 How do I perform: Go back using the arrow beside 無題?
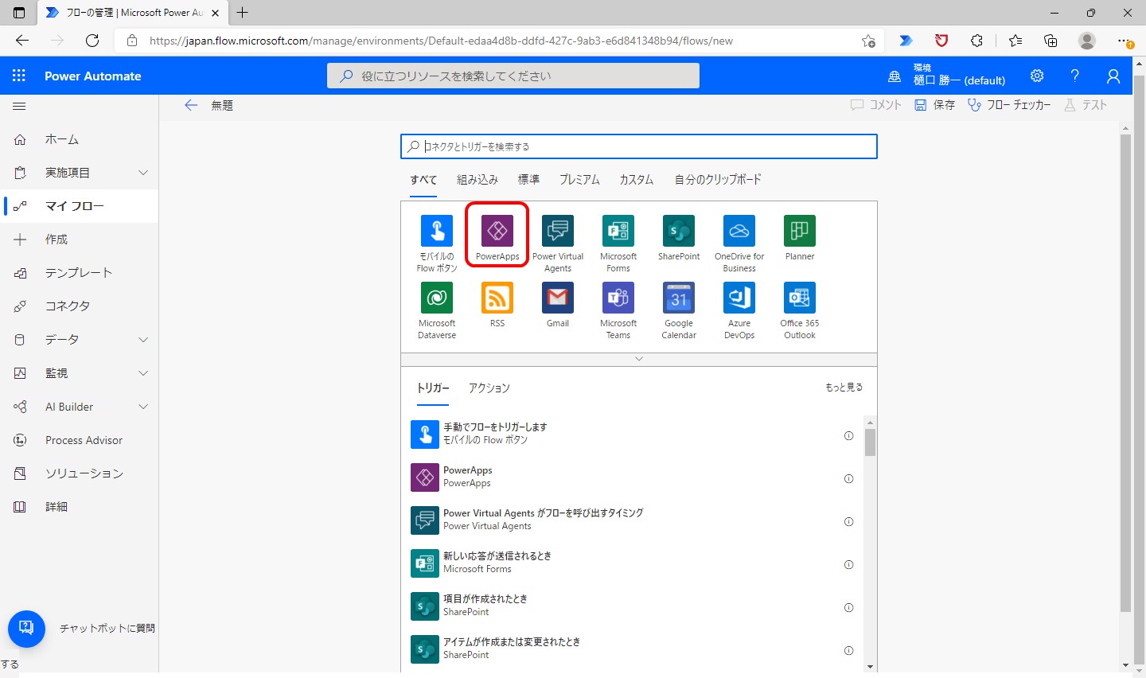[191, 105]
